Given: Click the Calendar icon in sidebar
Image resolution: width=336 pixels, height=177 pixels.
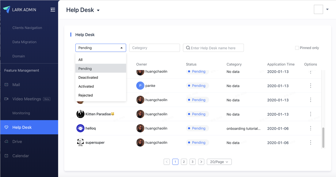Looking at the screenshot, I should coord(6,156).
